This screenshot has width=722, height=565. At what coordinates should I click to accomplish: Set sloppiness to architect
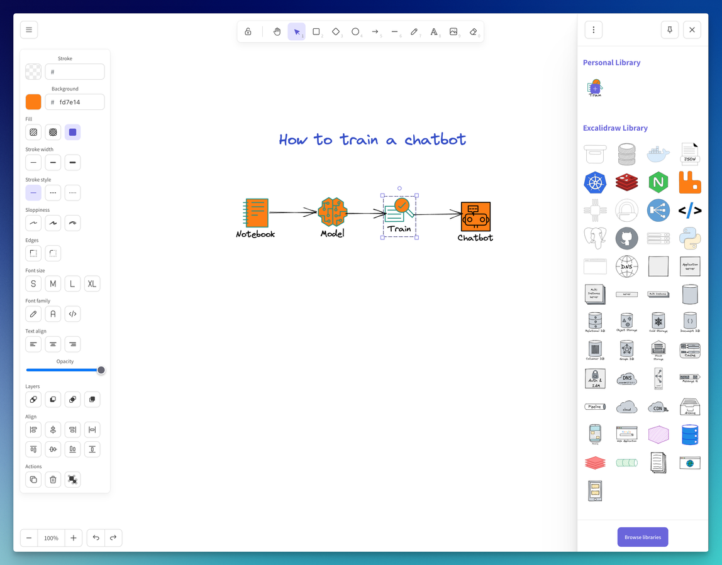tap(33, 223)
